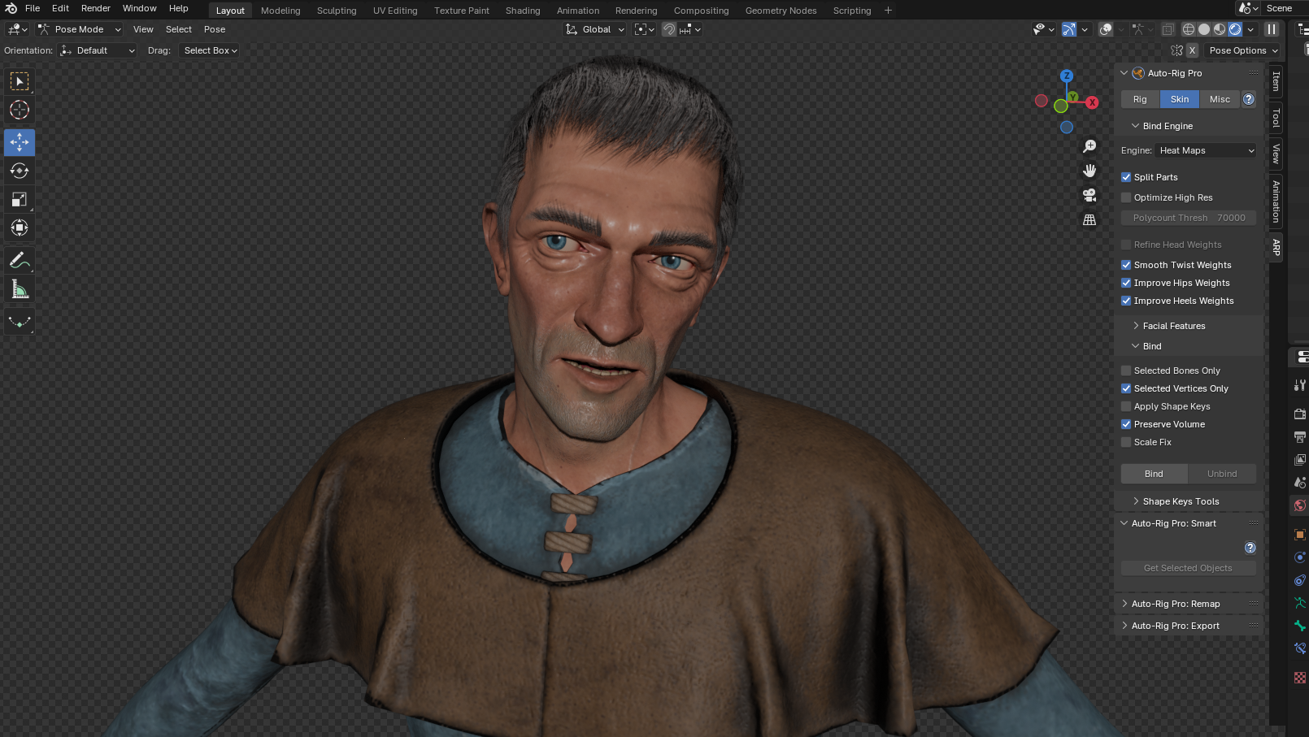Switch to the Rig tab button

point(1140,99)
